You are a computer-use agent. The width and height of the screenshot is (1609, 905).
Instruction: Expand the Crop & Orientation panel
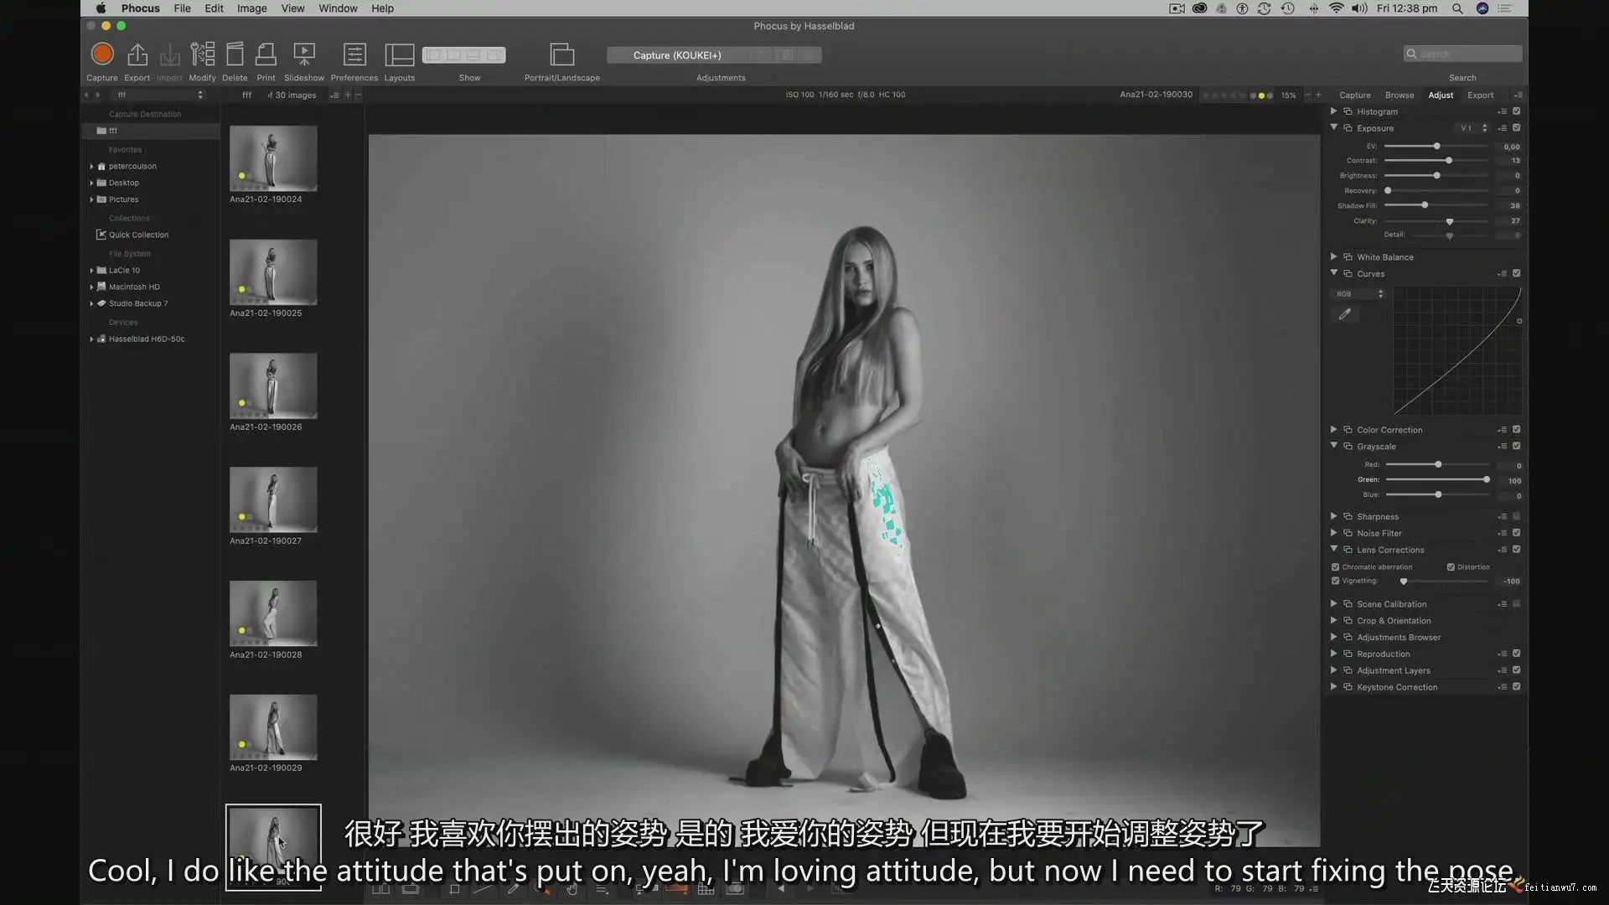point(1333,621)
